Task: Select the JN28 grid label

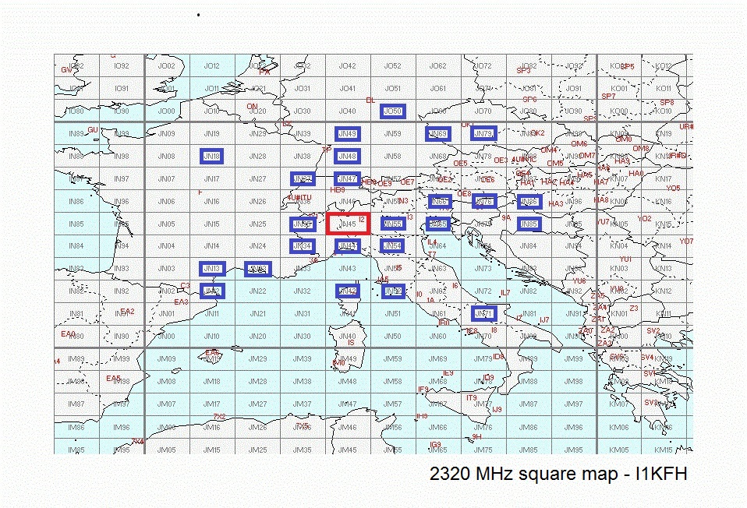Action: click(258, 156)
